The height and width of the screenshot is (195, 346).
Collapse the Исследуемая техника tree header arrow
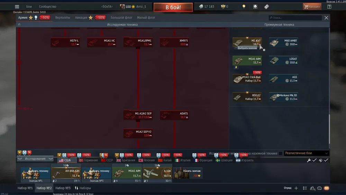(19, 25)
